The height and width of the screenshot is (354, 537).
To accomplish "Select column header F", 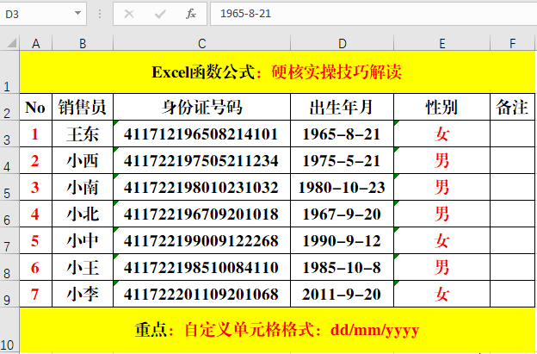I will 513,43.
